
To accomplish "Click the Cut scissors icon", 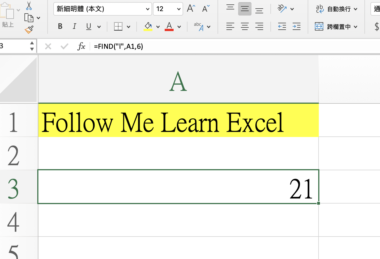I will 29,6.
